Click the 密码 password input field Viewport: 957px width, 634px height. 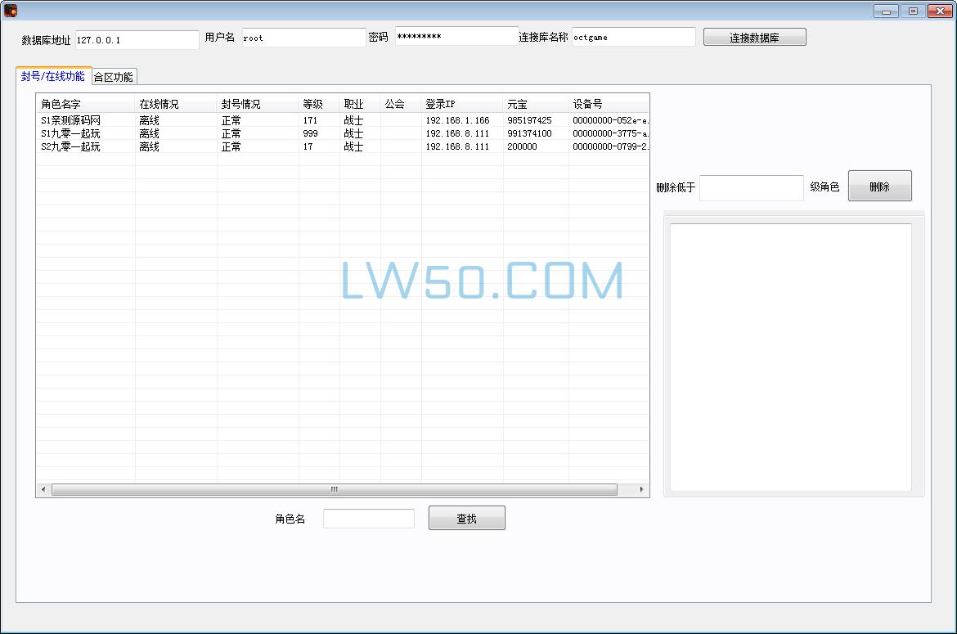pos(456,36)
